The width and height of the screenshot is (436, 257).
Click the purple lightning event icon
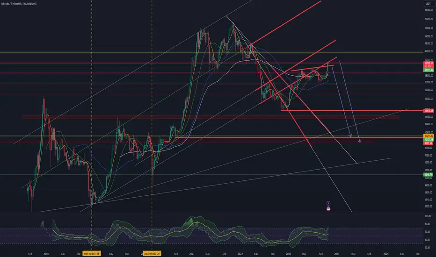(x=328, y=203)
